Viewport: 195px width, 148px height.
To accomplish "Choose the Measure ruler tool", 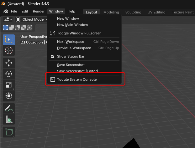I will coord(9,119).
